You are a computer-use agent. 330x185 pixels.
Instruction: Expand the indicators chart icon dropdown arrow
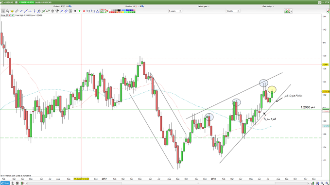(x=291, y=11)
